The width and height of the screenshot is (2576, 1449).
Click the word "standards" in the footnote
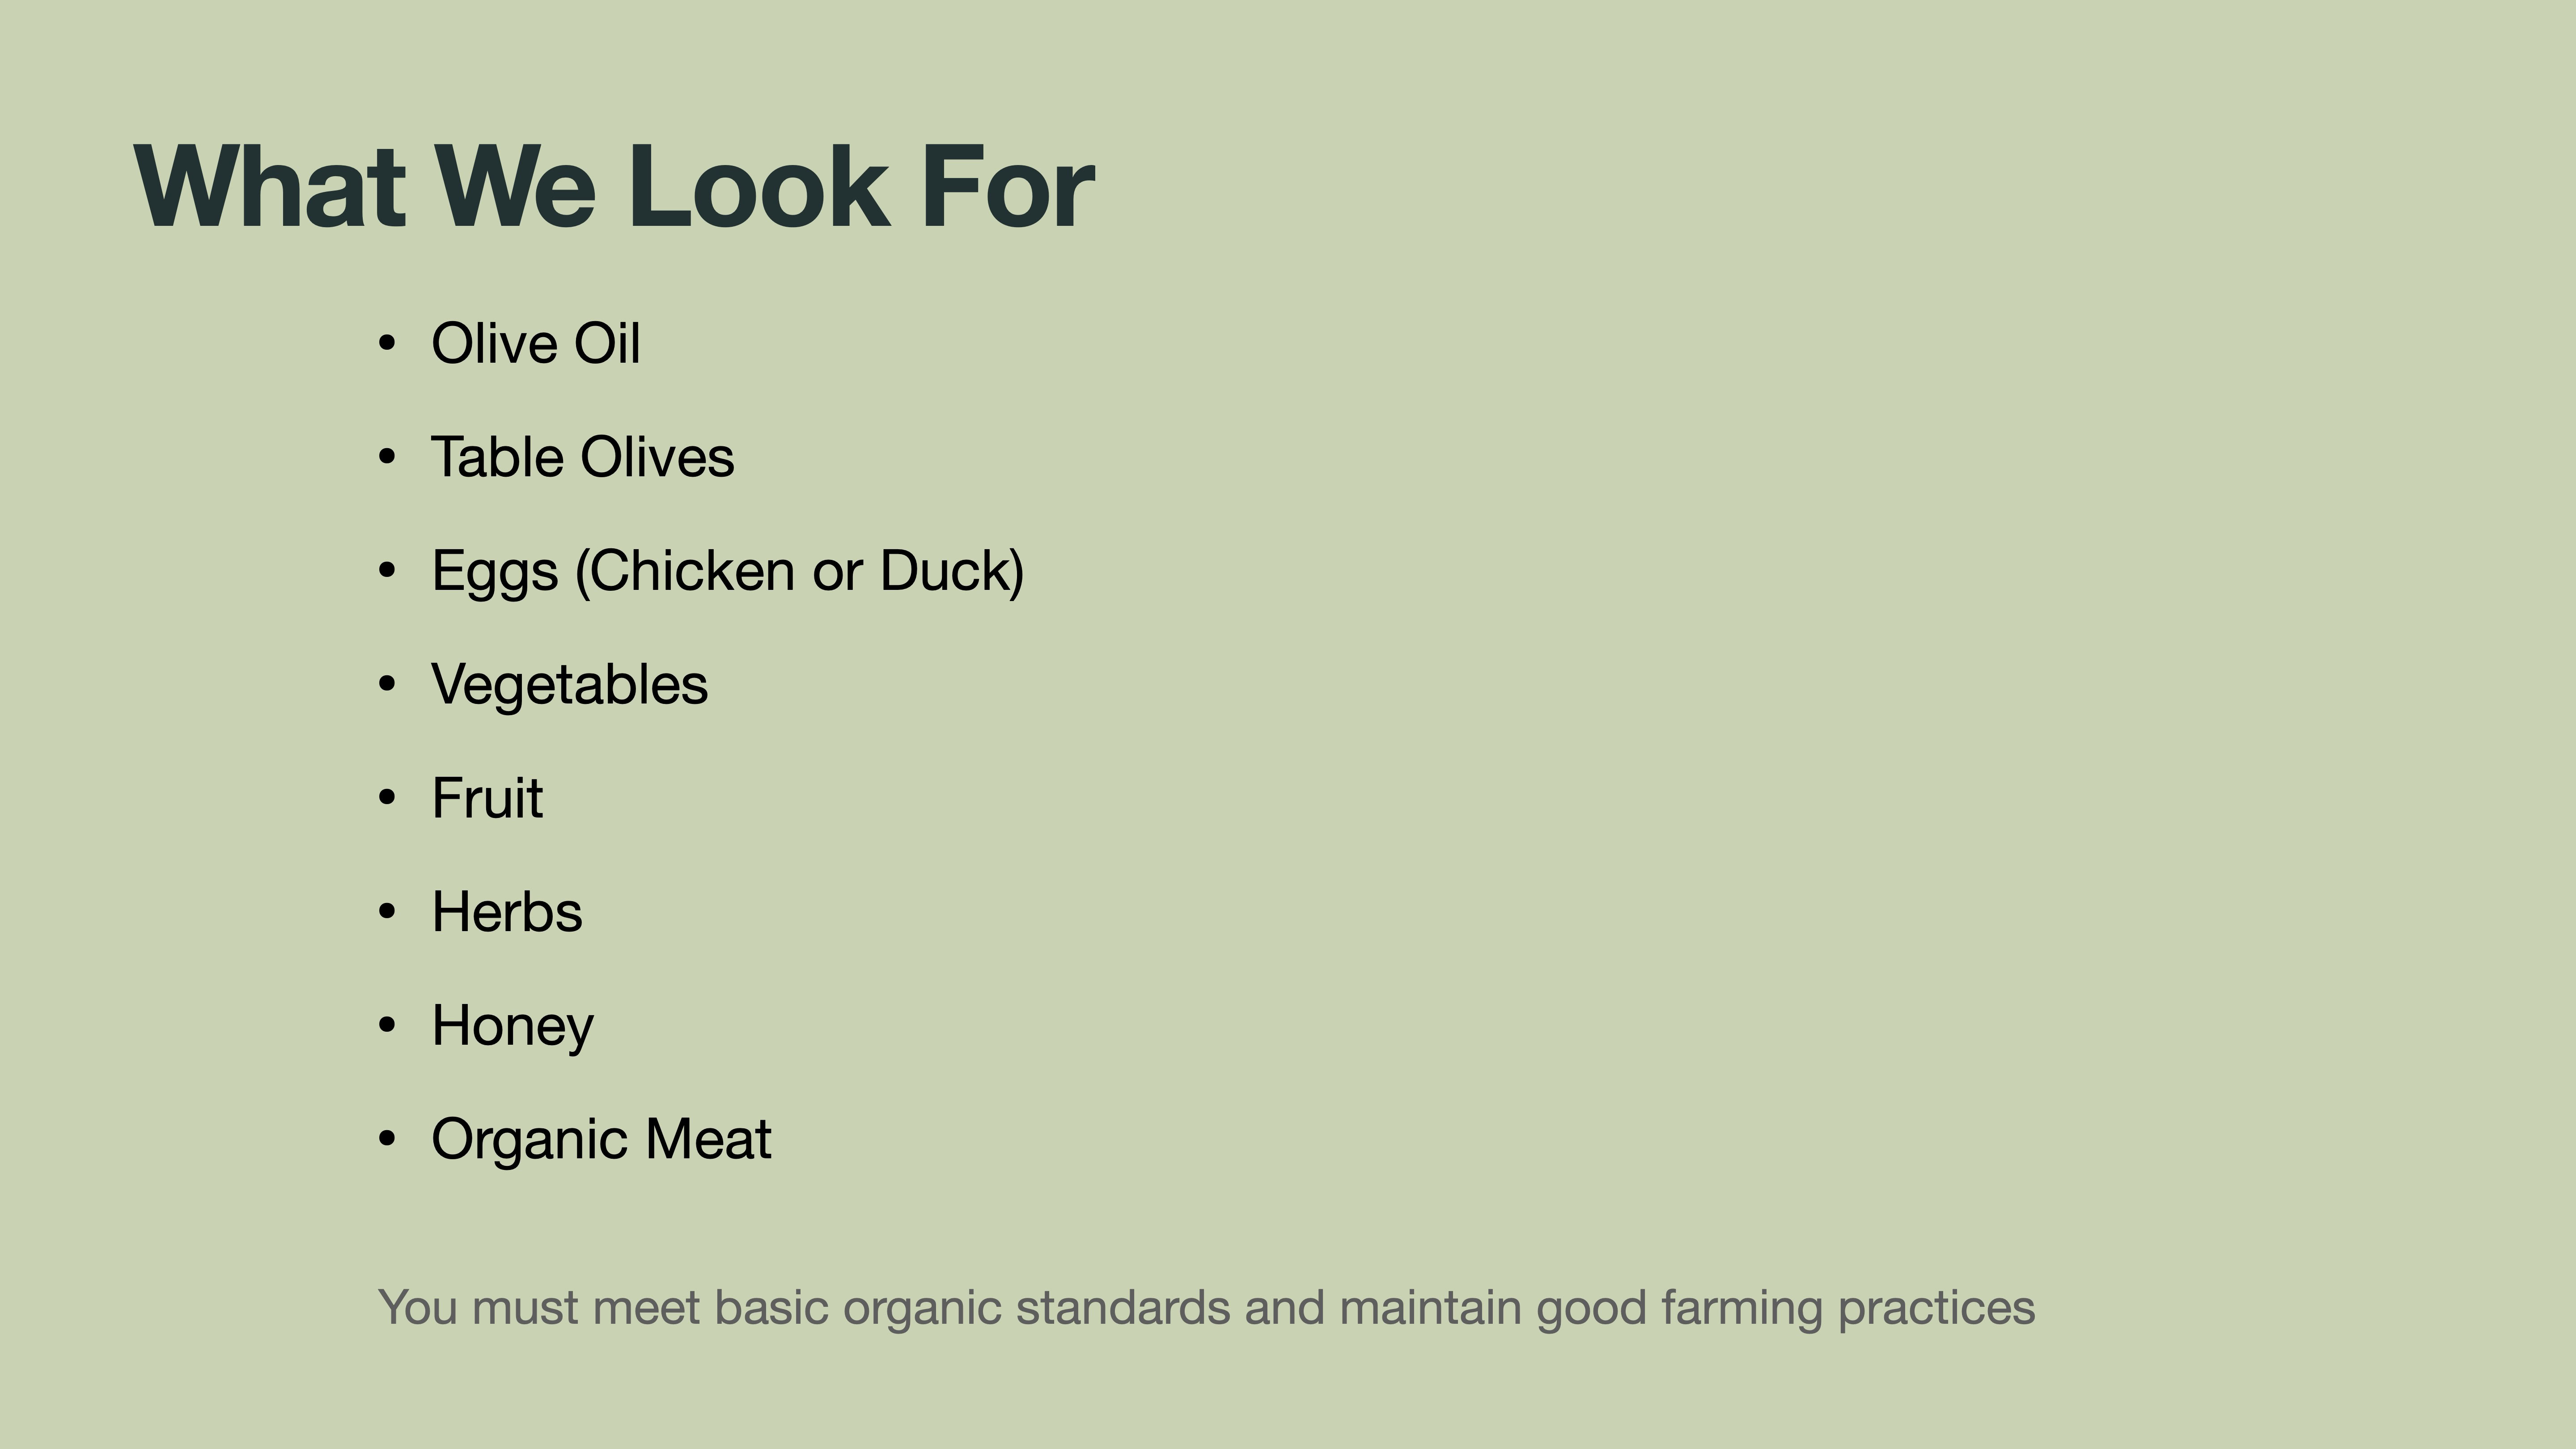(1122, 1308)
